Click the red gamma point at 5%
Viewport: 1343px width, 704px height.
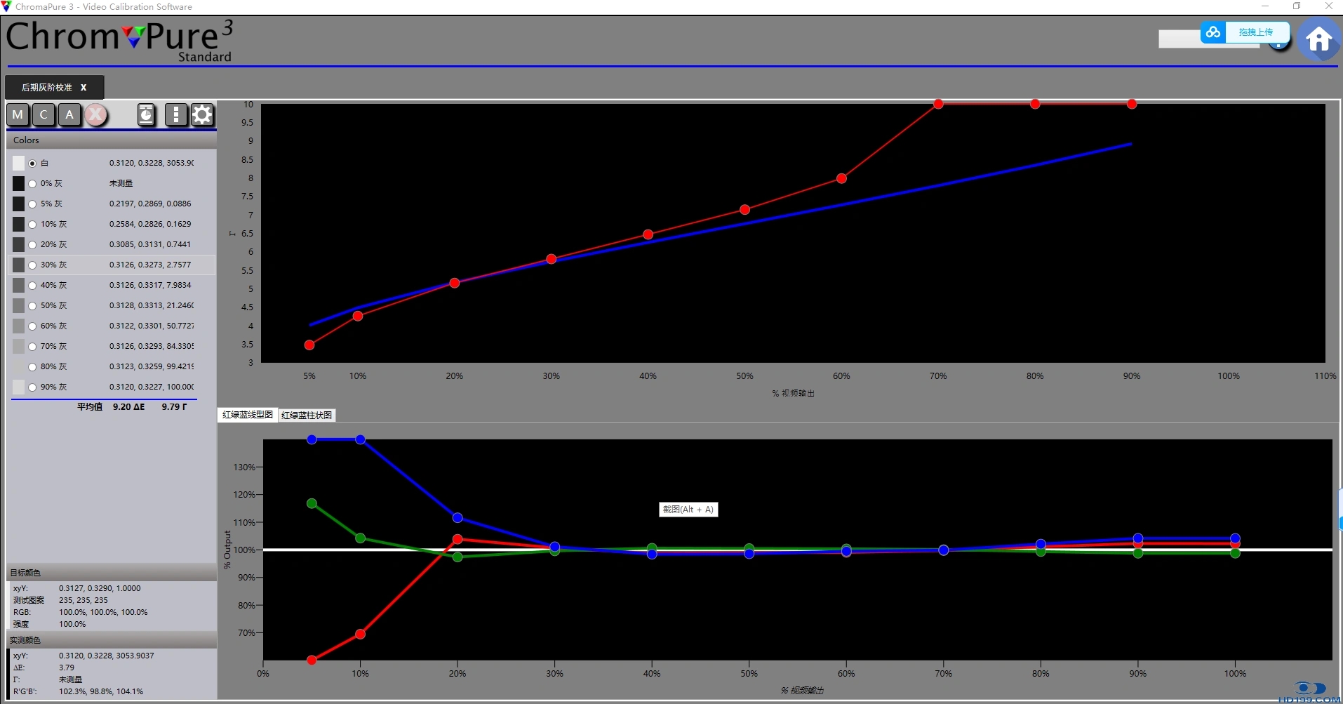309,345
